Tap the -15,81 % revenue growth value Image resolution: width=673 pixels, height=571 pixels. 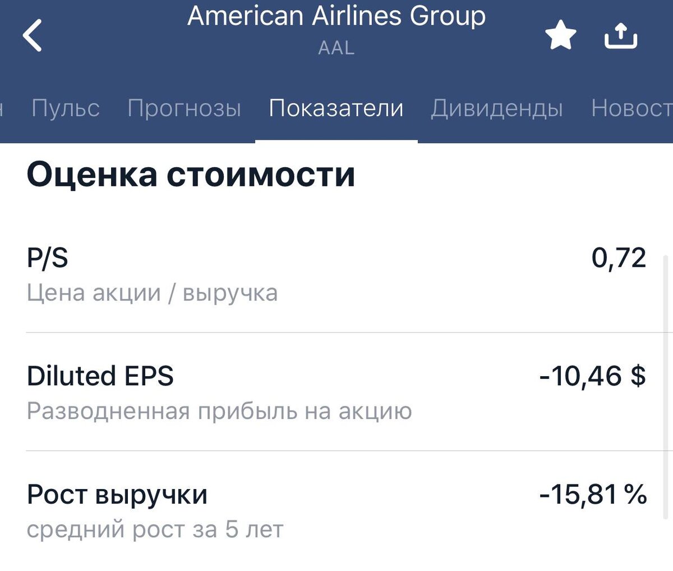592,495
